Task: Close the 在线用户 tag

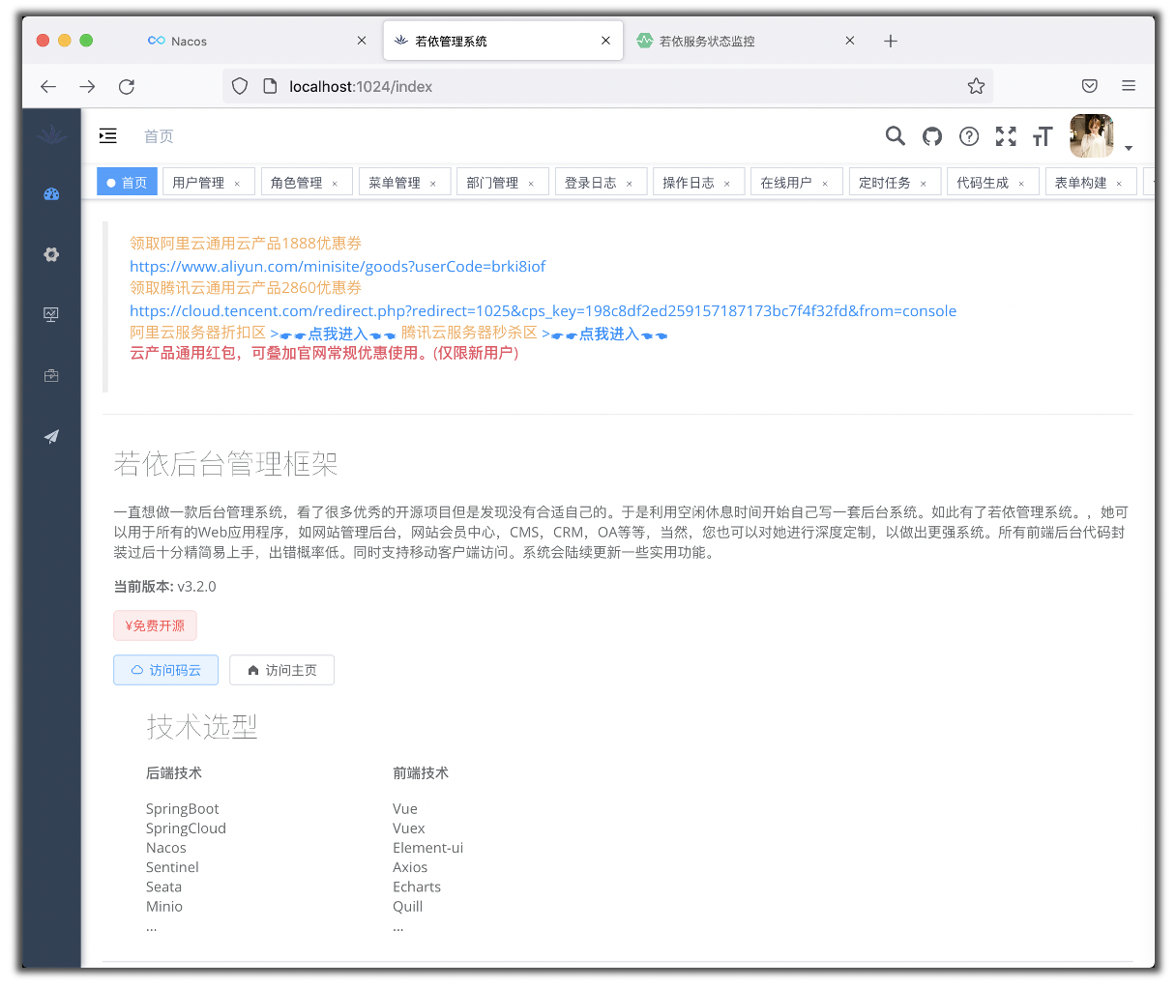Action: pos(825,183)
